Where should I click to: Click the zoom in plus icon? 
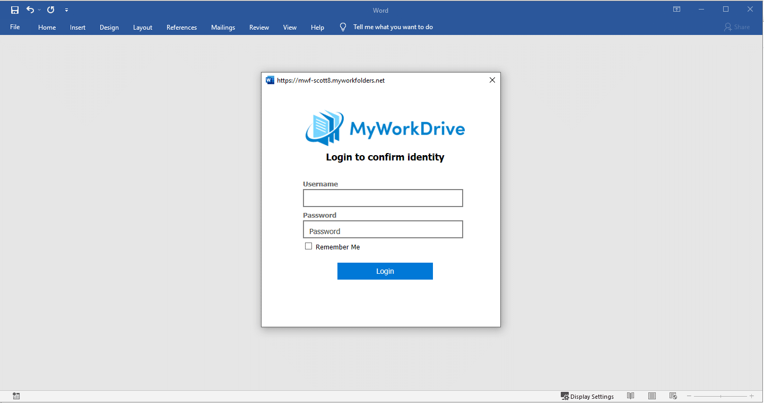tap(751, 396)
